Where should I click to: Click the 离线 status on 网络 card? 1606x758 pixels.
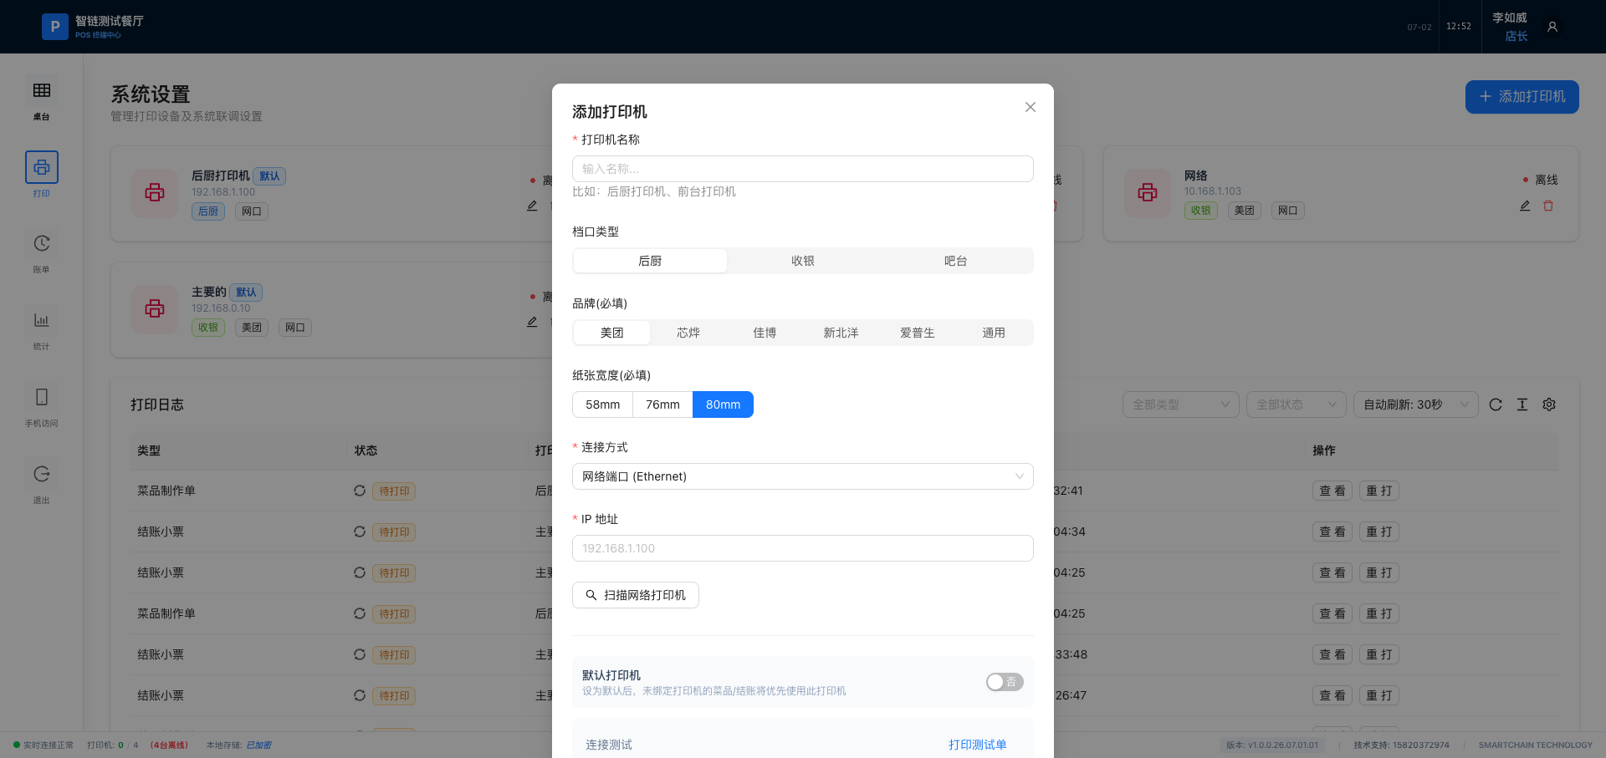pos(1541,180)
